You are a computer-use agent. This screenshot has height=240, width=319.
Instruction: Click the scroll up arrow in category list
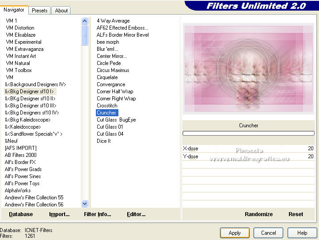(85, 21)
